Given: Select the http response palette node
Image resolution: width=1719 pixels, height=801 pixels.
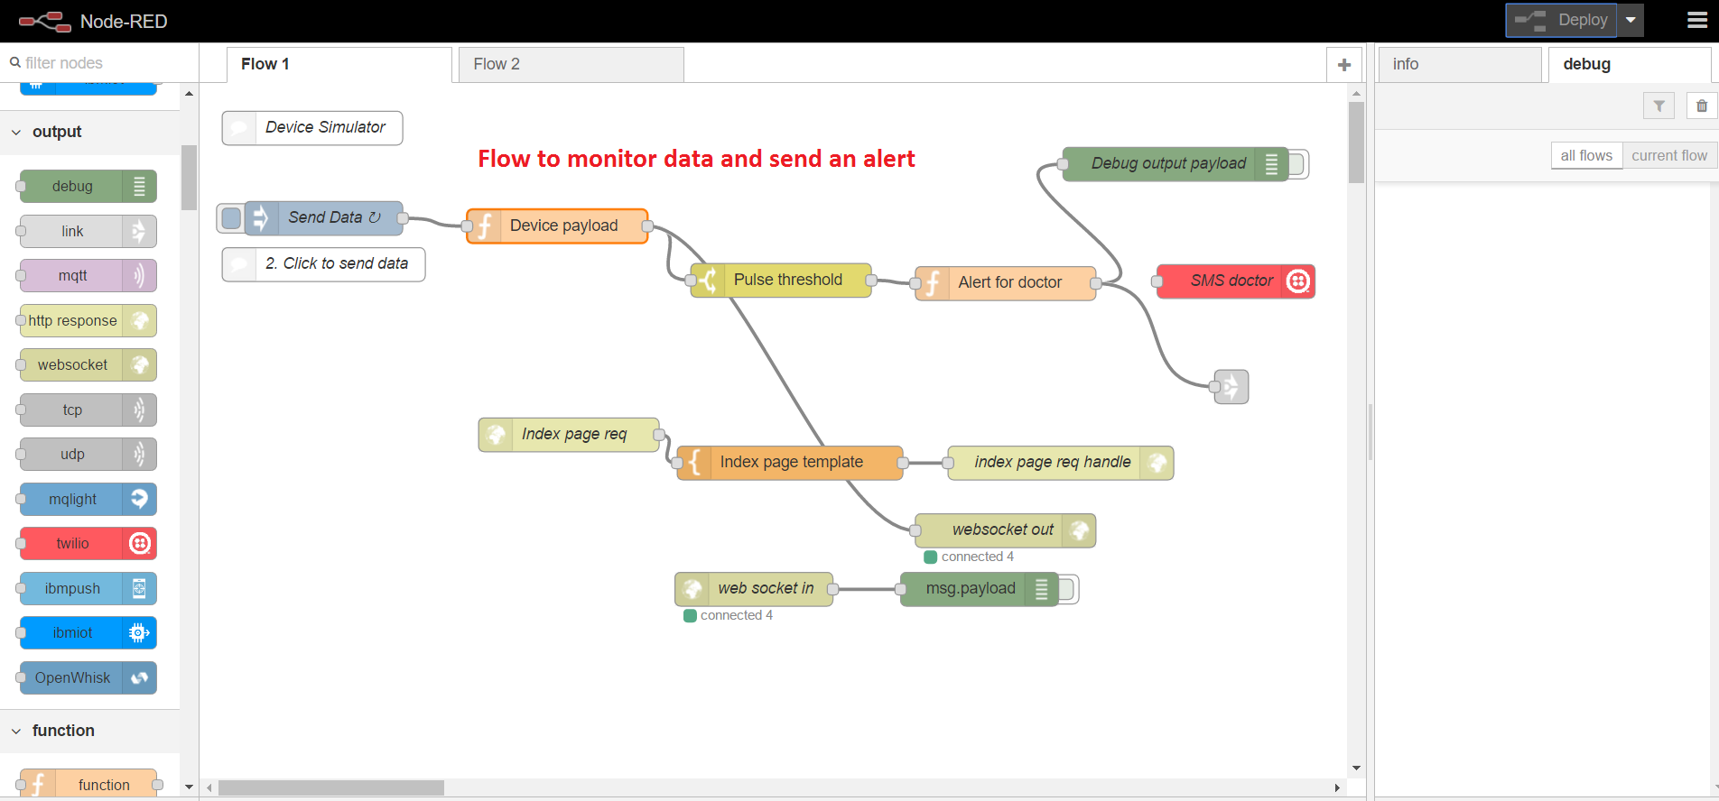Looking at the screenshot, I should click(88, 320).
